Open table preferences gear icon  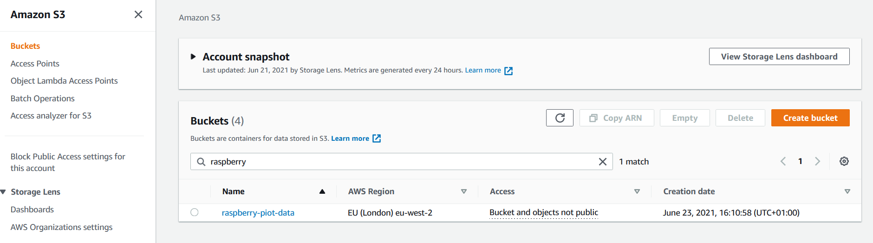pyautogui.click(x=844, y=161)
